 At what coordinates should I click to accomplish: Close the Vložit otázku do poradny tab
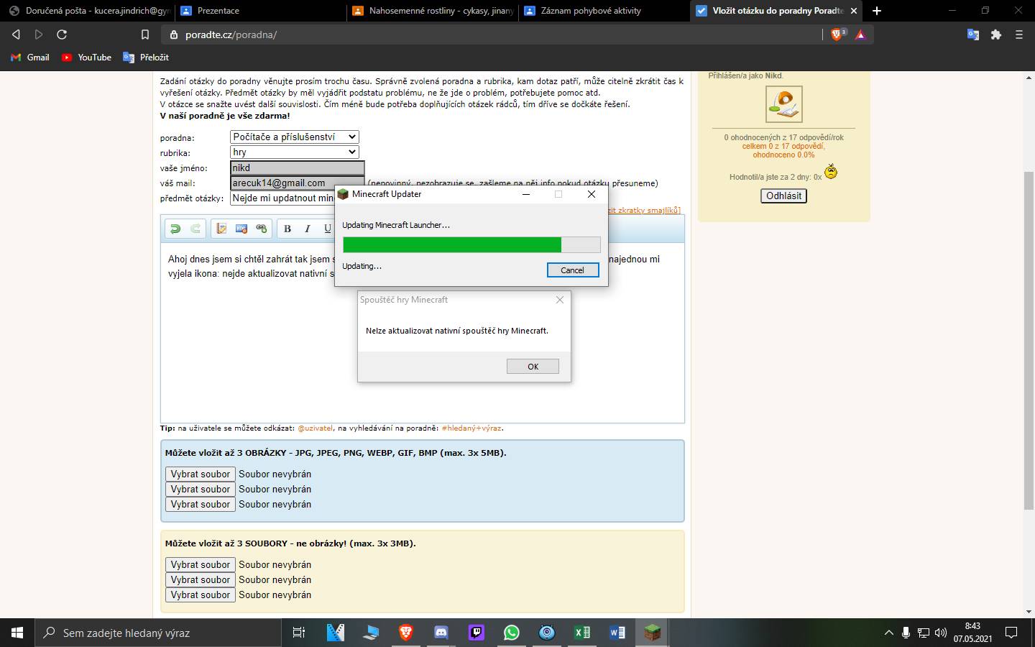click(853, 11)
